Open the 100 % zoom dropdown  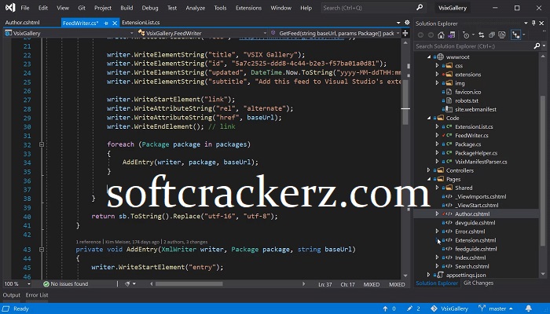click(29, 284)
